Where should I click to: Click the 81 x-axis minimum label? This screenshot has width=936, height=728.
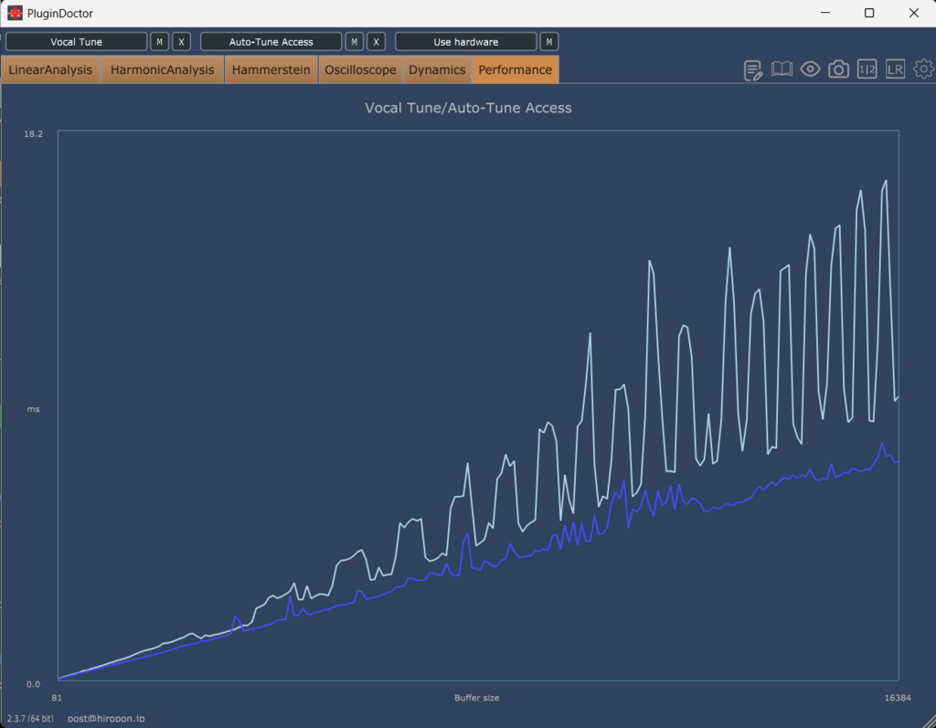57,698
